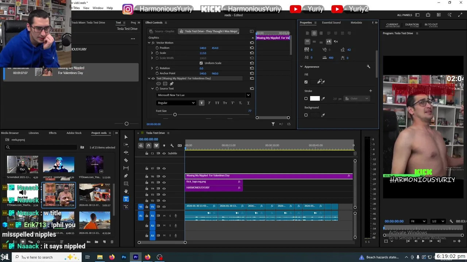Click the white Stroke color swatch

(x=315, y=99)
